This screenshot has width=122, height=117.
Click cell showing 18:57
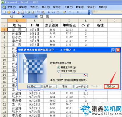pos(52,93)
